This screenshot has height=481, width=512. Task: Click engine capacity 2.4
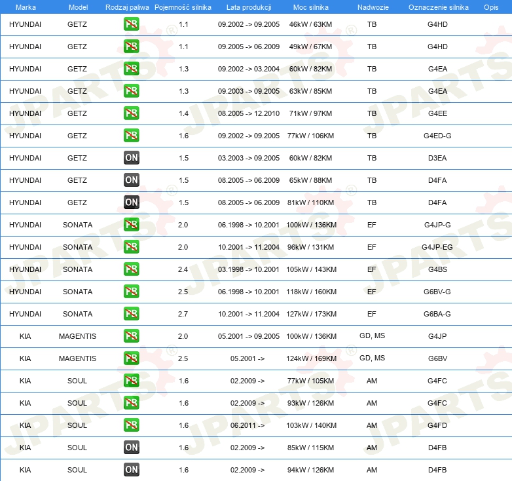pos(183,269)
